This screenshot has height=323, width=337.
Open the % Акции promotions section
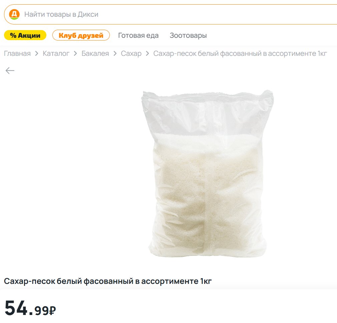(25, 35)
